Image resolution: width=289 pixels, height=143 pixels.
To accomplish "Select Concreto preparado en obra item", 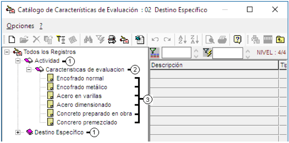I will coord(94,114).
